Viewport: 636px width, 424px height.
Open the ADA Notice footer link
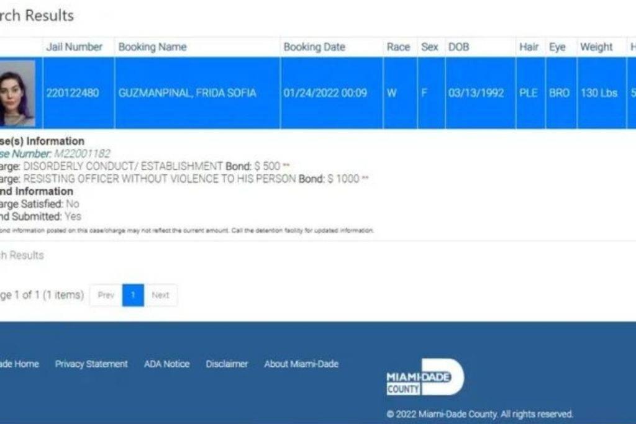166,364
